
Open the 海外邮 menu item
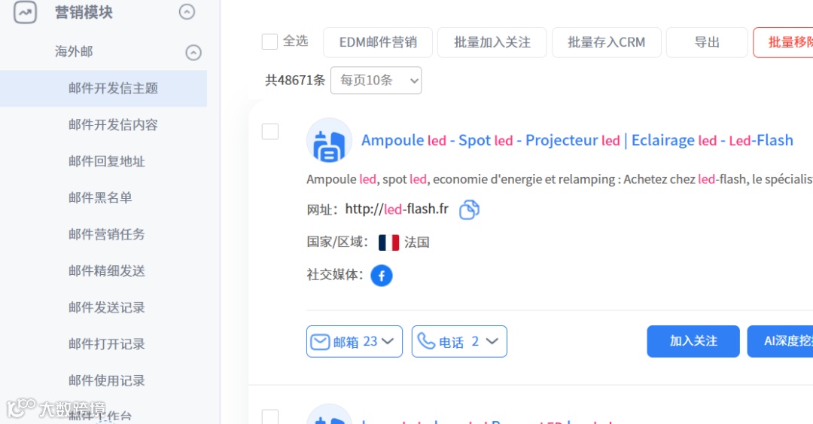(74, 51)
